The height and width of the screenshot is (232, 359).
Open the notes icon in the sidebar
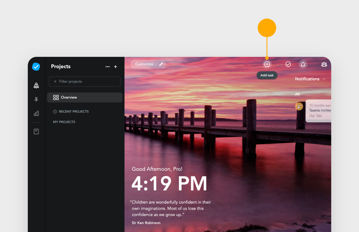coord(36,131)
